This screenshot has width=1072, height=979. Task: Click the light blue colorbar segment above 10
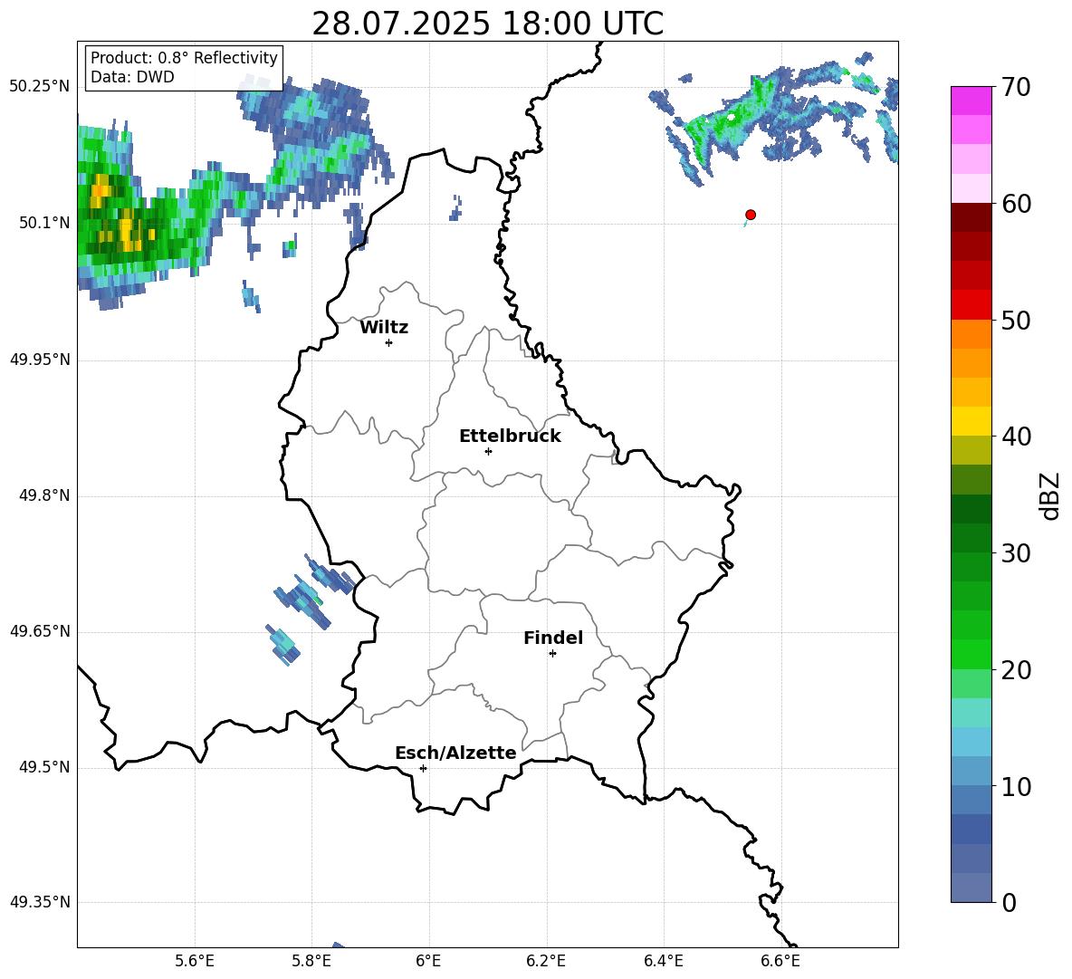coord(971,772)
